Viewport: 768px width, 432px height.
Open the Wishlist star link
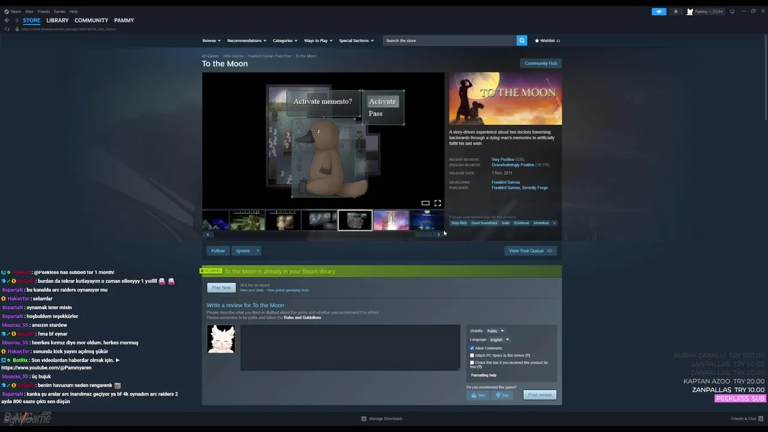(547, 40)
